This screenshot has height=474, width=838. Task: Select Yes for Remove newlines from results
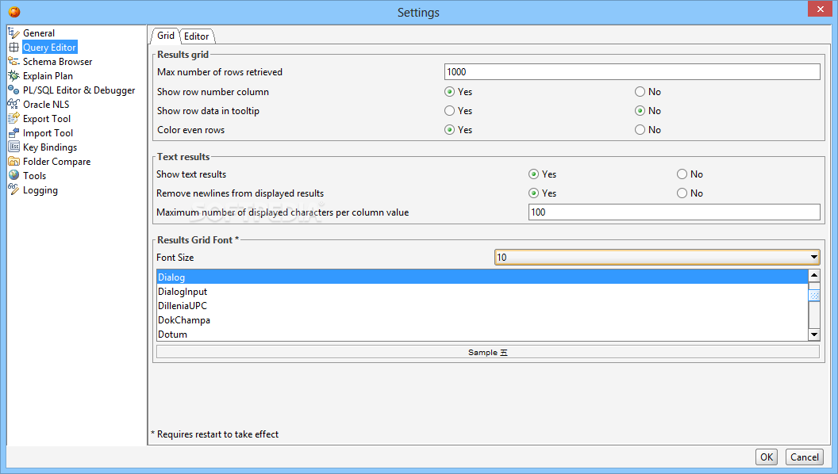click(x=533, y=193)
